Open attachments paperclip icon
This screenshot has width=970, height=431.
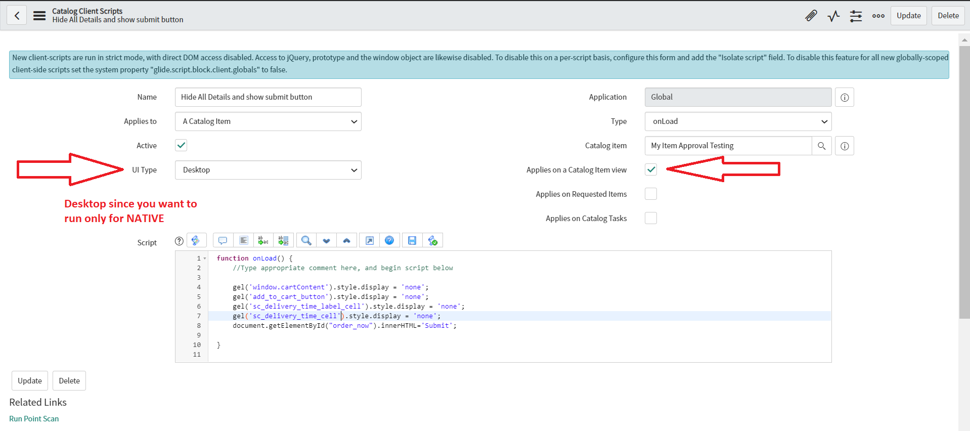click(x=811, y=16)
